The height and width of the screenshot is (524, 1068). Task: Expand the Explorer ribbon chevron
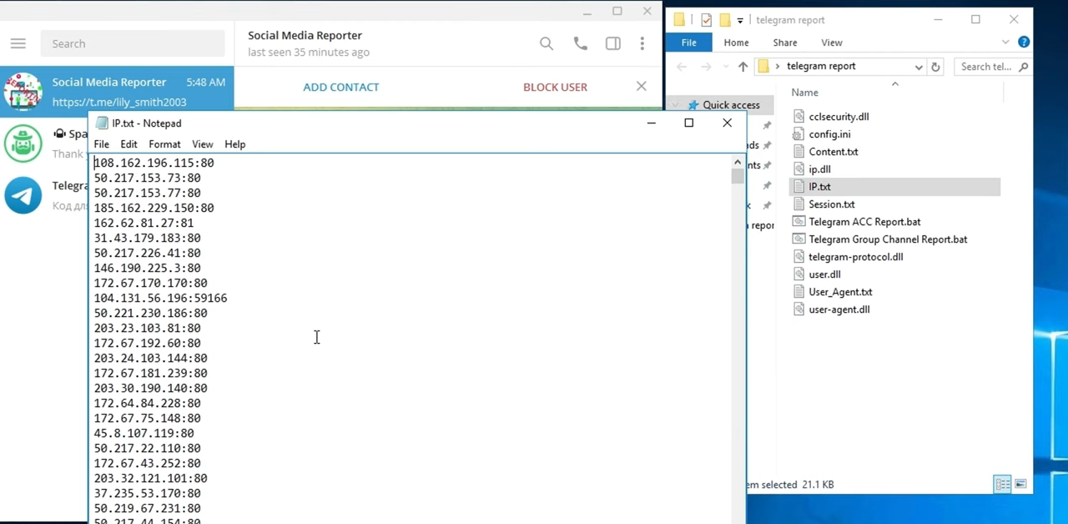[x=1005, y=42]
